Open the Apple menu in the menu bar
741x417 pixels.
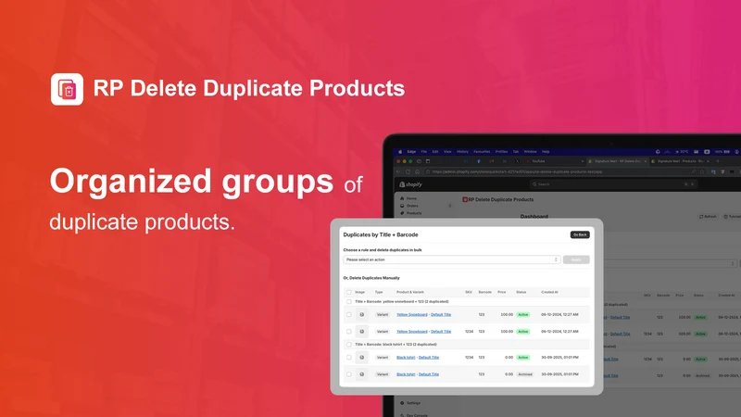coord(400,152)
